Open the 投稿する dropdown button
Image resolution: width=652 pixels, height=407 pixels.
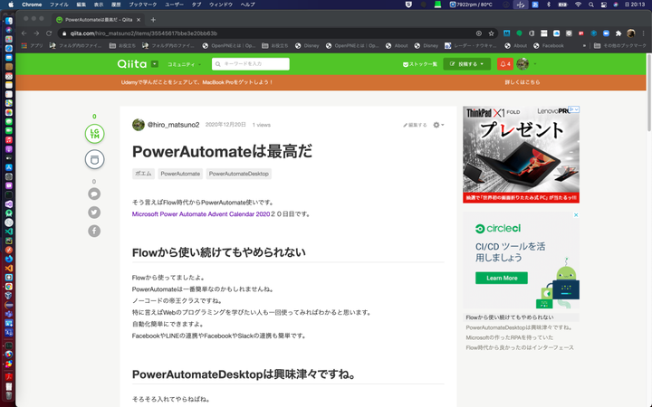coord(466,64)
